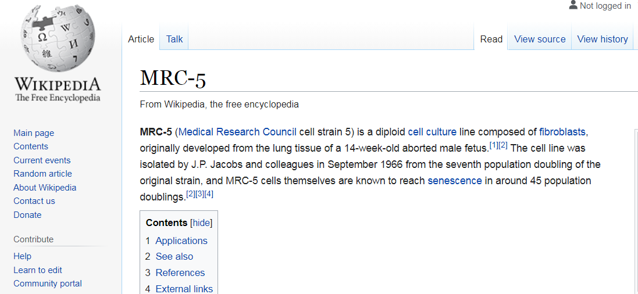This screenshot has height=294, width=638.
Task: Jump to References in contents
Action: click(x=180, y=273)
